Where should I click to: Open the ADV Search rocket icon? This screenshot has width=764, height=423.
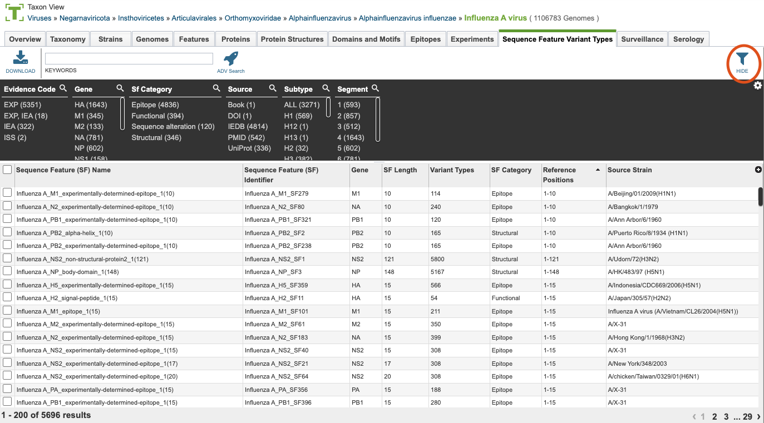click(231, 58)
